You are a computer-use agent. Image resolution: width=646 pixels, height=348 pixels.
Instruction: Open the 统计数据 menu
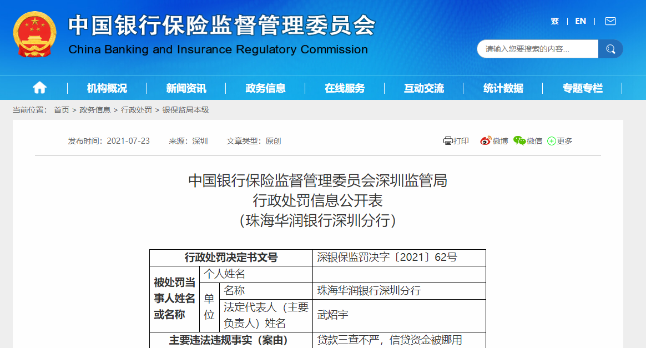(503, 88)
